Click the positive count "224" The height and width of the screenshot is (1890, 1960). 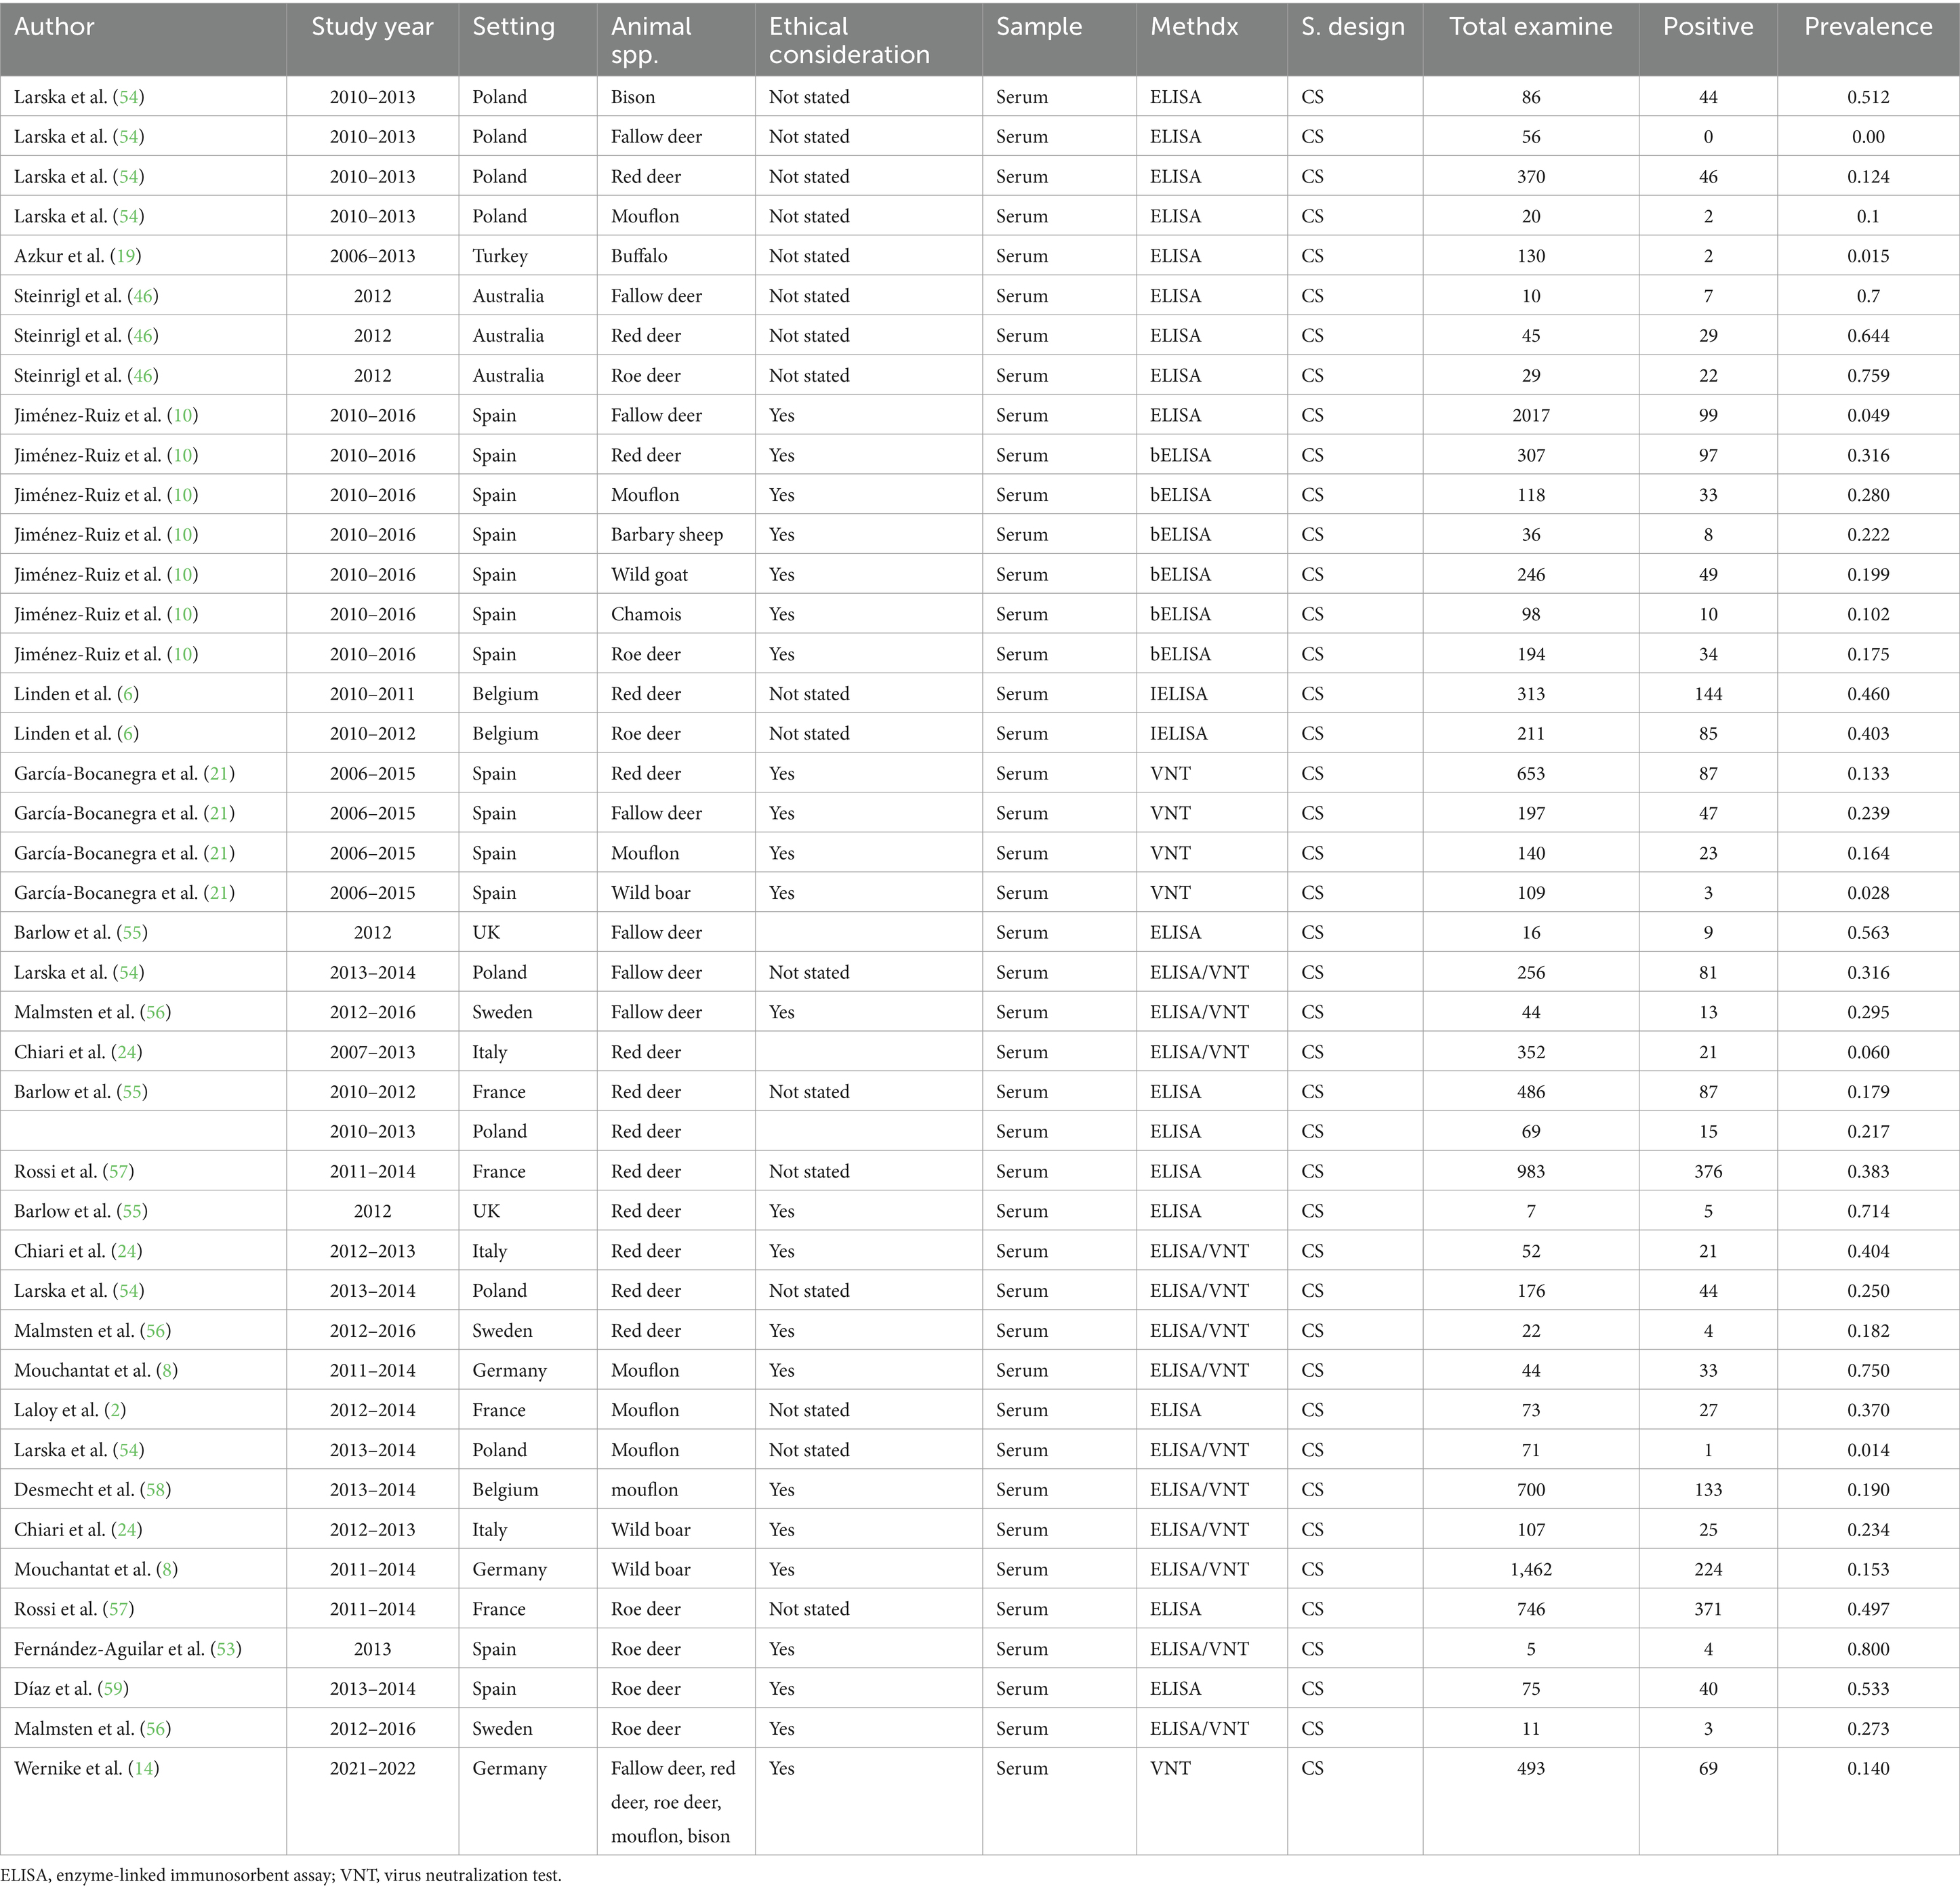[1708, 1570]
